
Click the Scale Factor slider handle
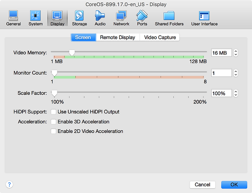click(x=54, y=93)
